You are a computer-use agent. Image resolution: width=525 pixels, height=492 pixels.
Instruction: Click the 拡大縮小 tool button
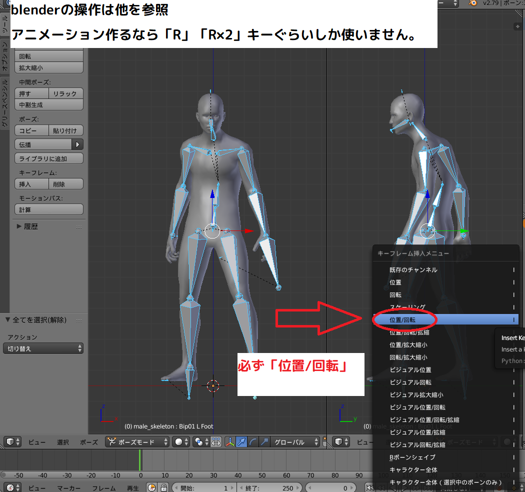49,67
